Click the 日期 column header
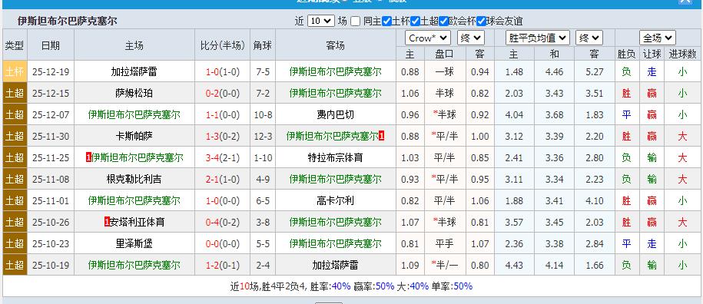703x304 pixels. pos(51,45)
